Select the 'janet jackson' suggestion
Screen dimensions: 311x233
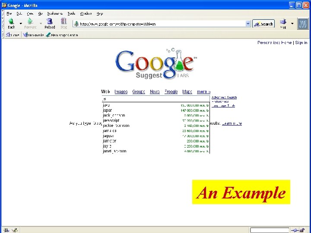[x=156, y=151]
